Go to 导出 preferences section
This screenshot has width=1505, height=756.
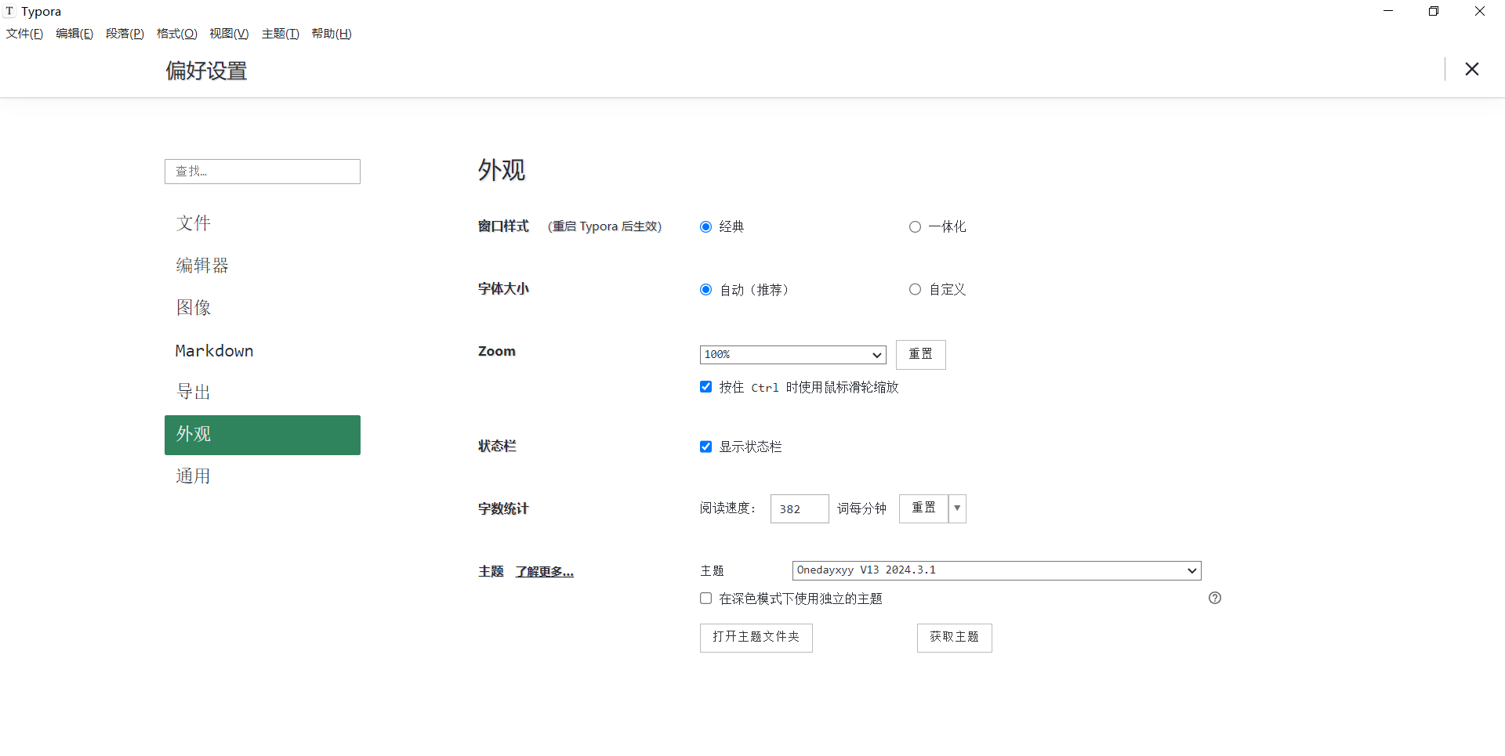click(x=263, y=392)
